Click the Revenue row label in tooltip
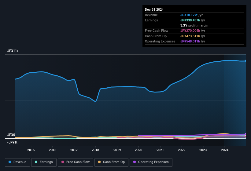251x171 pixels. (151, 15)
